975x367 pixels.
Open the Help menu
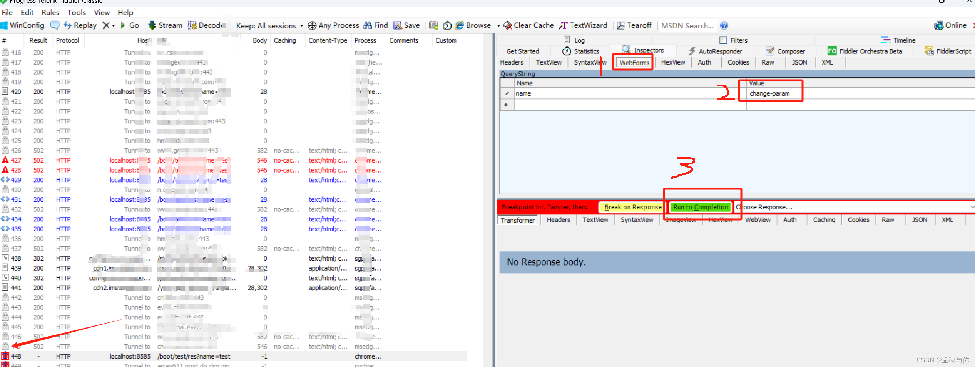[x=125, y=12]
